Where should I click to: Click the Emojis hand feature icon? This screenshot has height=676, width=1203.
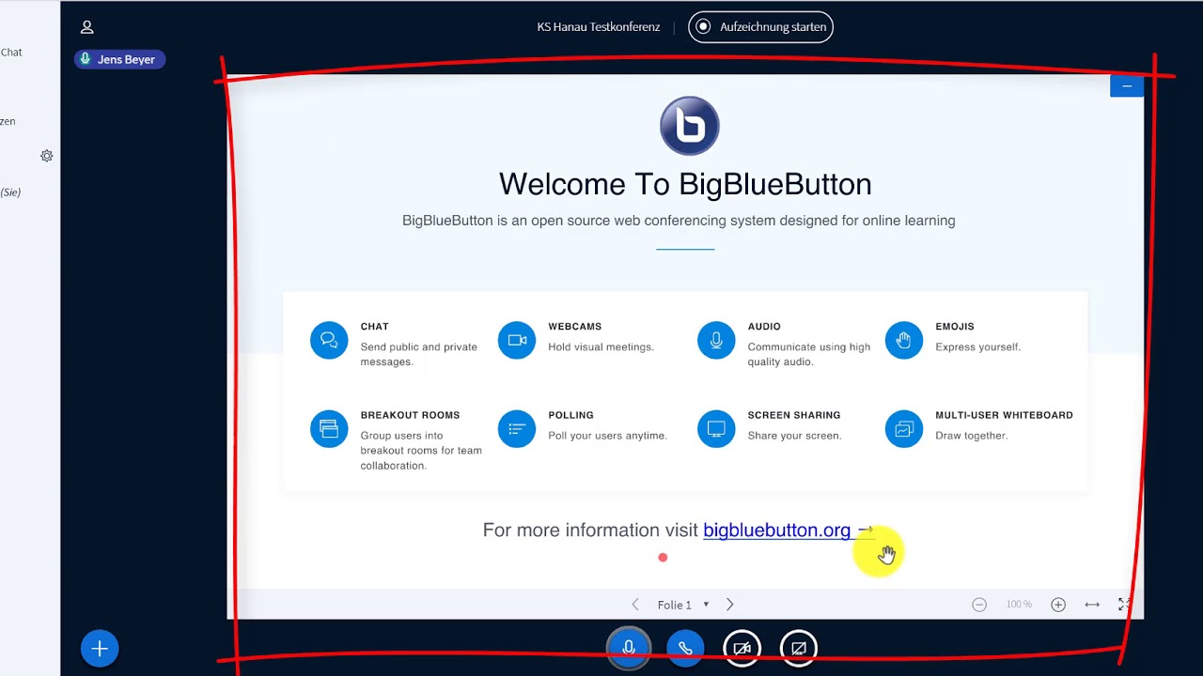pos(904,340)
